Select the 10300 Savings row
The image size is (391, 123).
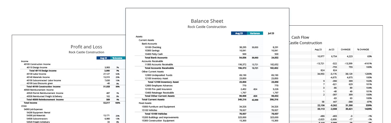pos(207,51)
